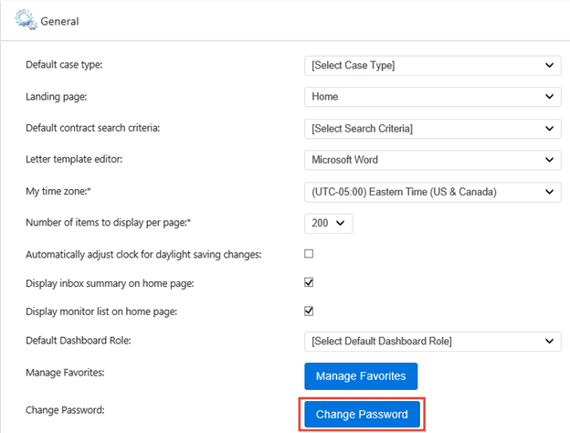Change items per page from 200
Image resolution: width=570 pixels, height=433 pixels.
pos(328,223)
